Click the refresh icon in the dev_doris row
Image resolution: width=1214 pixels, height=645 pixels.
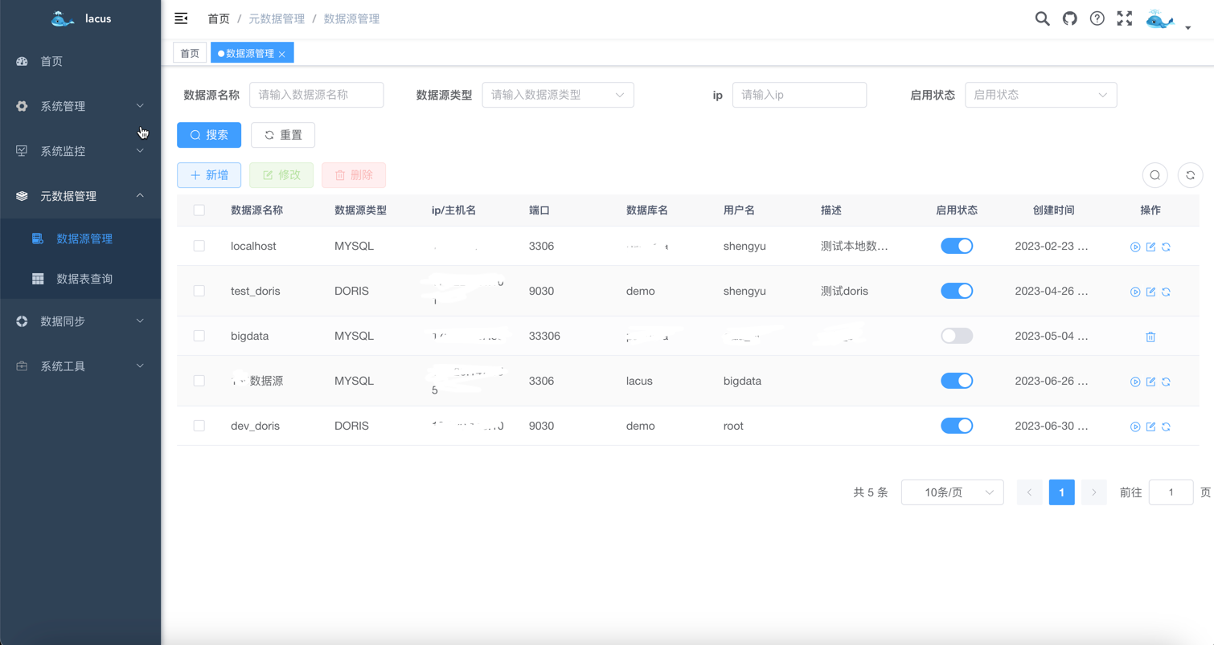coord(1166,427)
